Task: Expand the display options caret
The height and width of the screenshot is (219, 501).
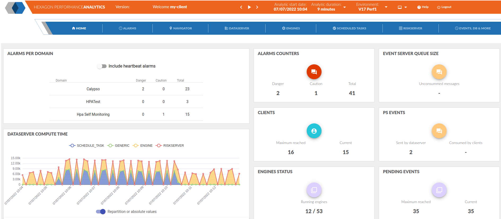Action: [406, 7]
